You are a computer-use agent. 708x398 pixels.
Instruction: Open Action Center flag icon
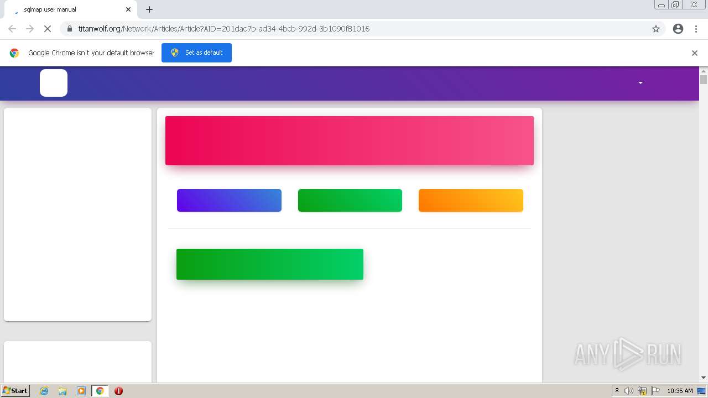[655, 391]
